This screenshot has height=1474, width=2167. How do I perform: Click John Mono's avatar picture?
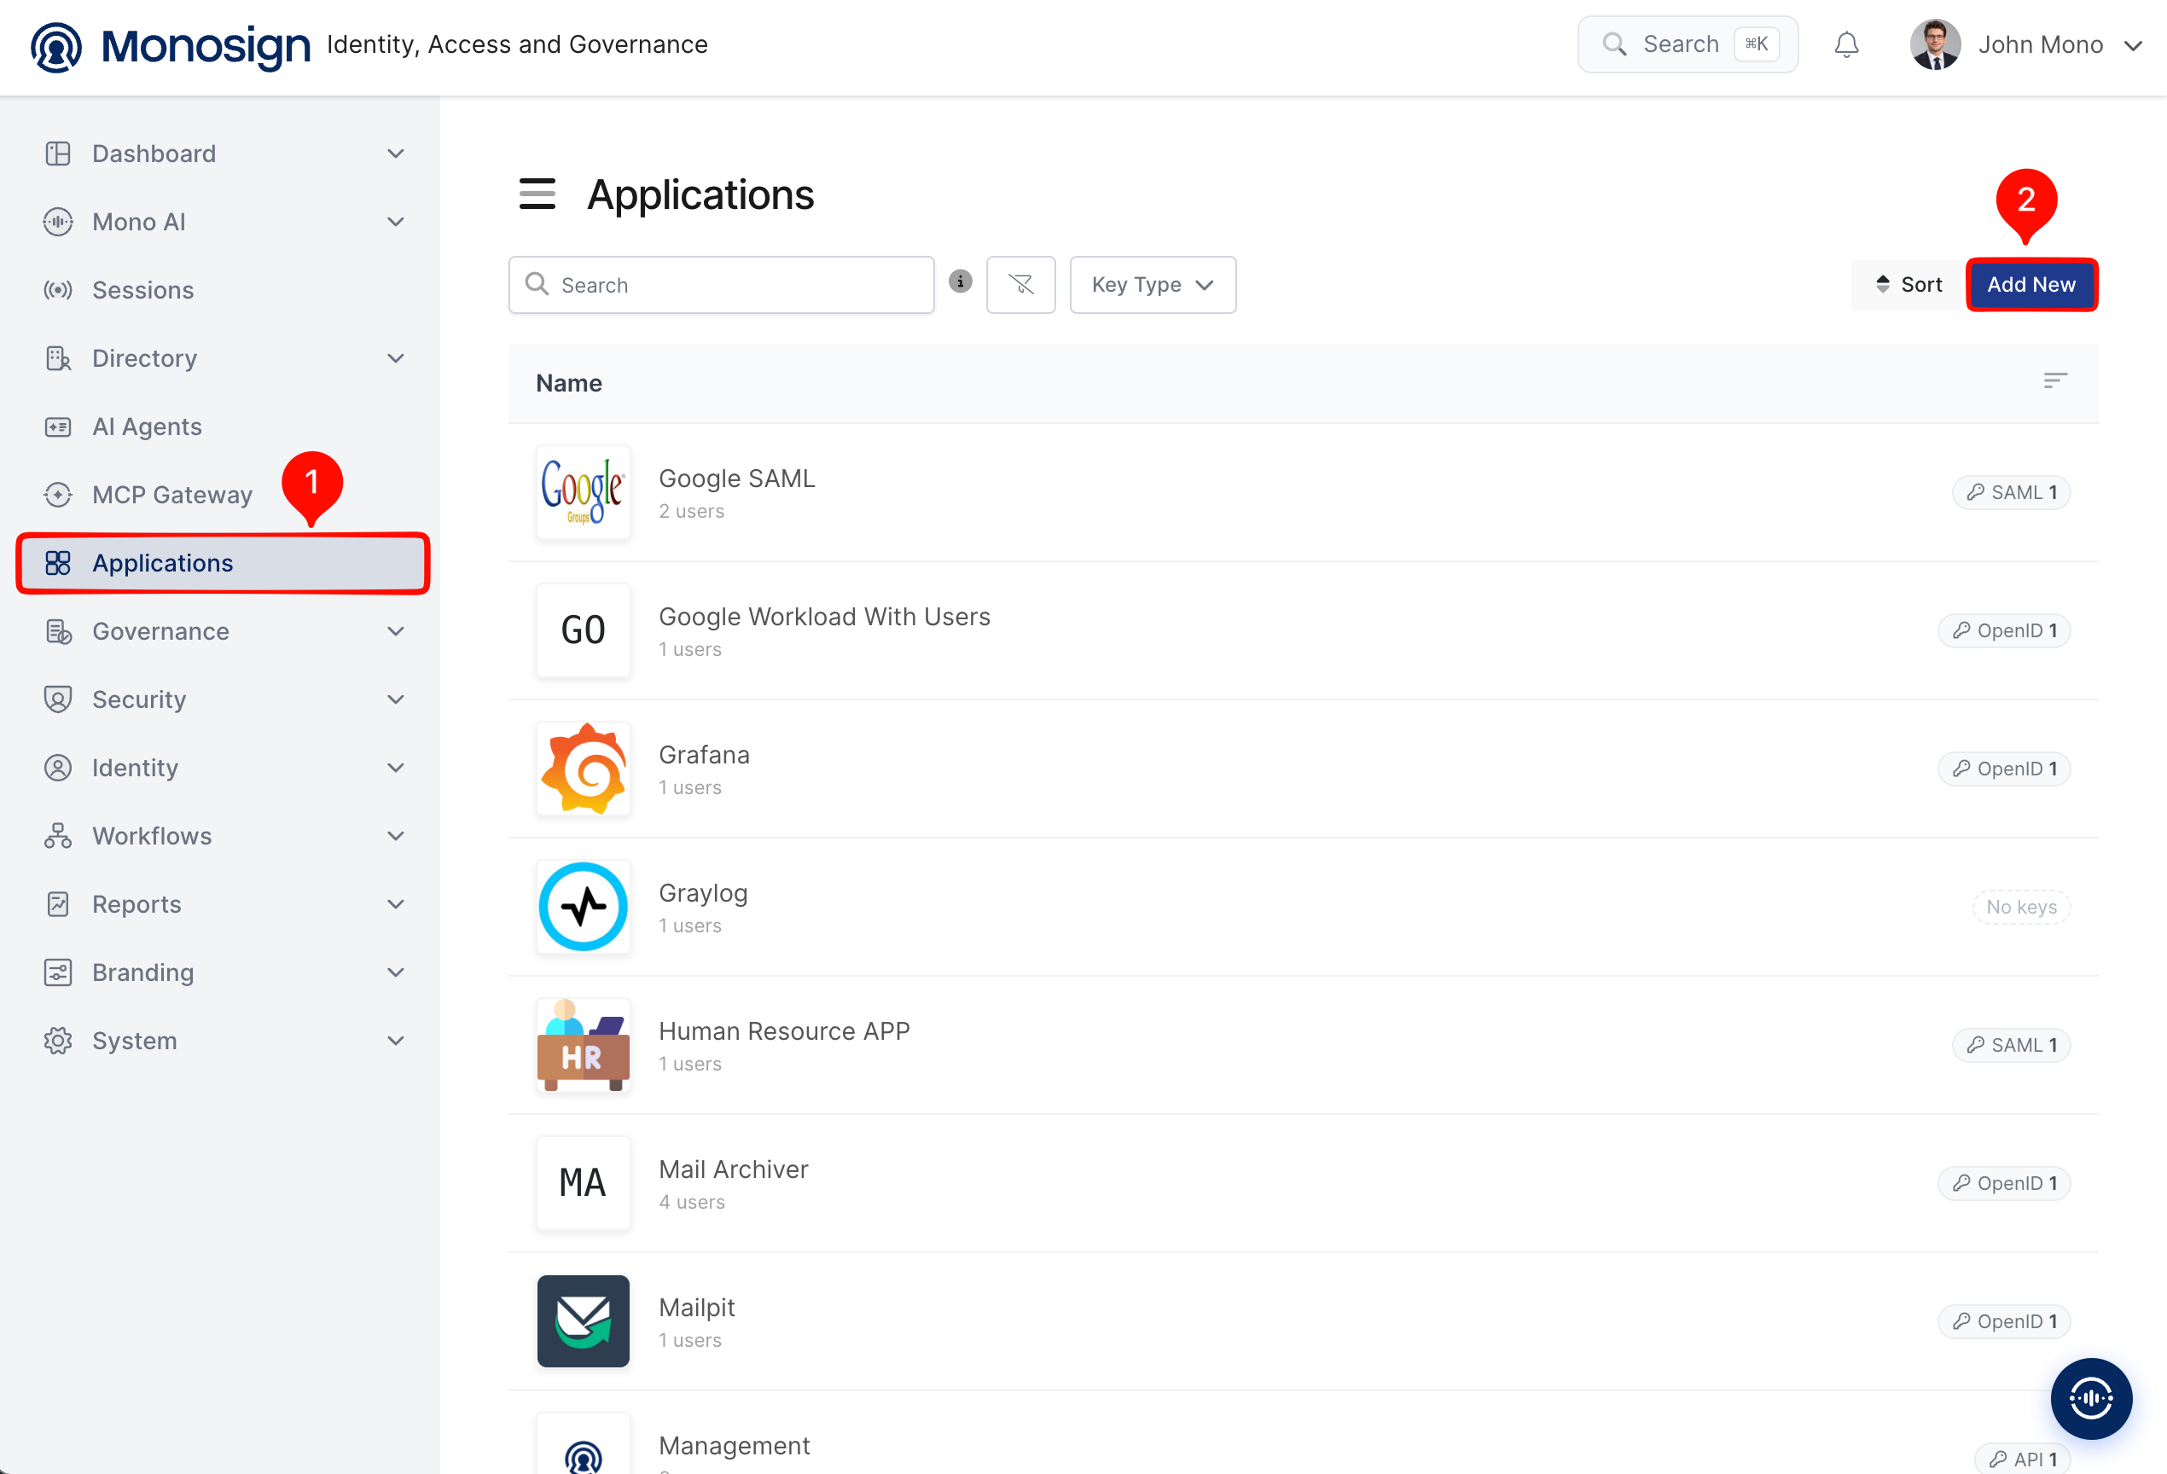pyautogui.click(x=1935, y=44)
